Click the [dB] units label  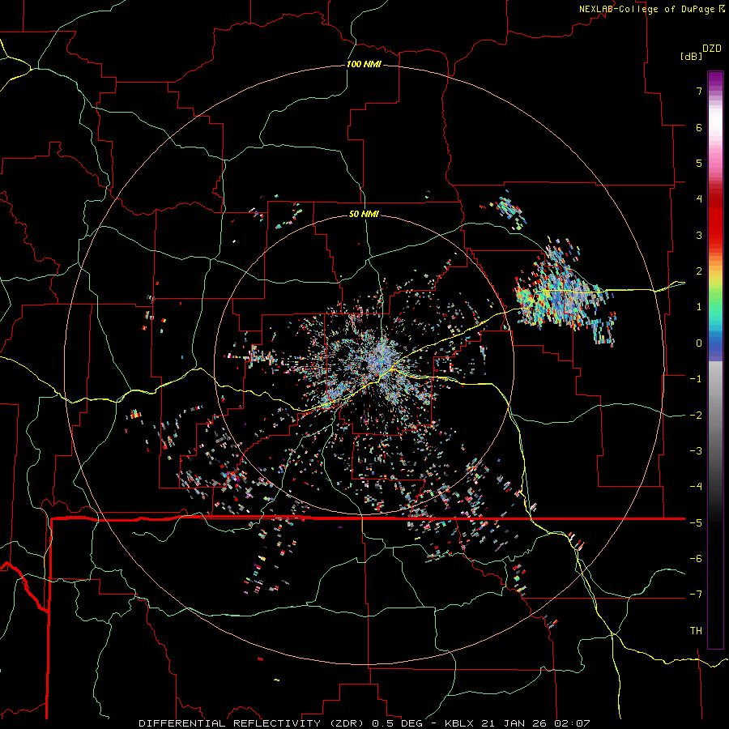point(691,56)
